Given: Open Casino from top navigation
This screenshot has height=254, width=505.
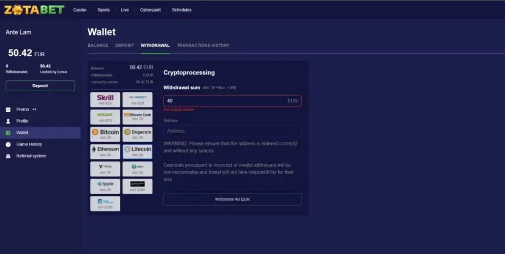Looking at the screenshot, I should (x=79, y=10).
